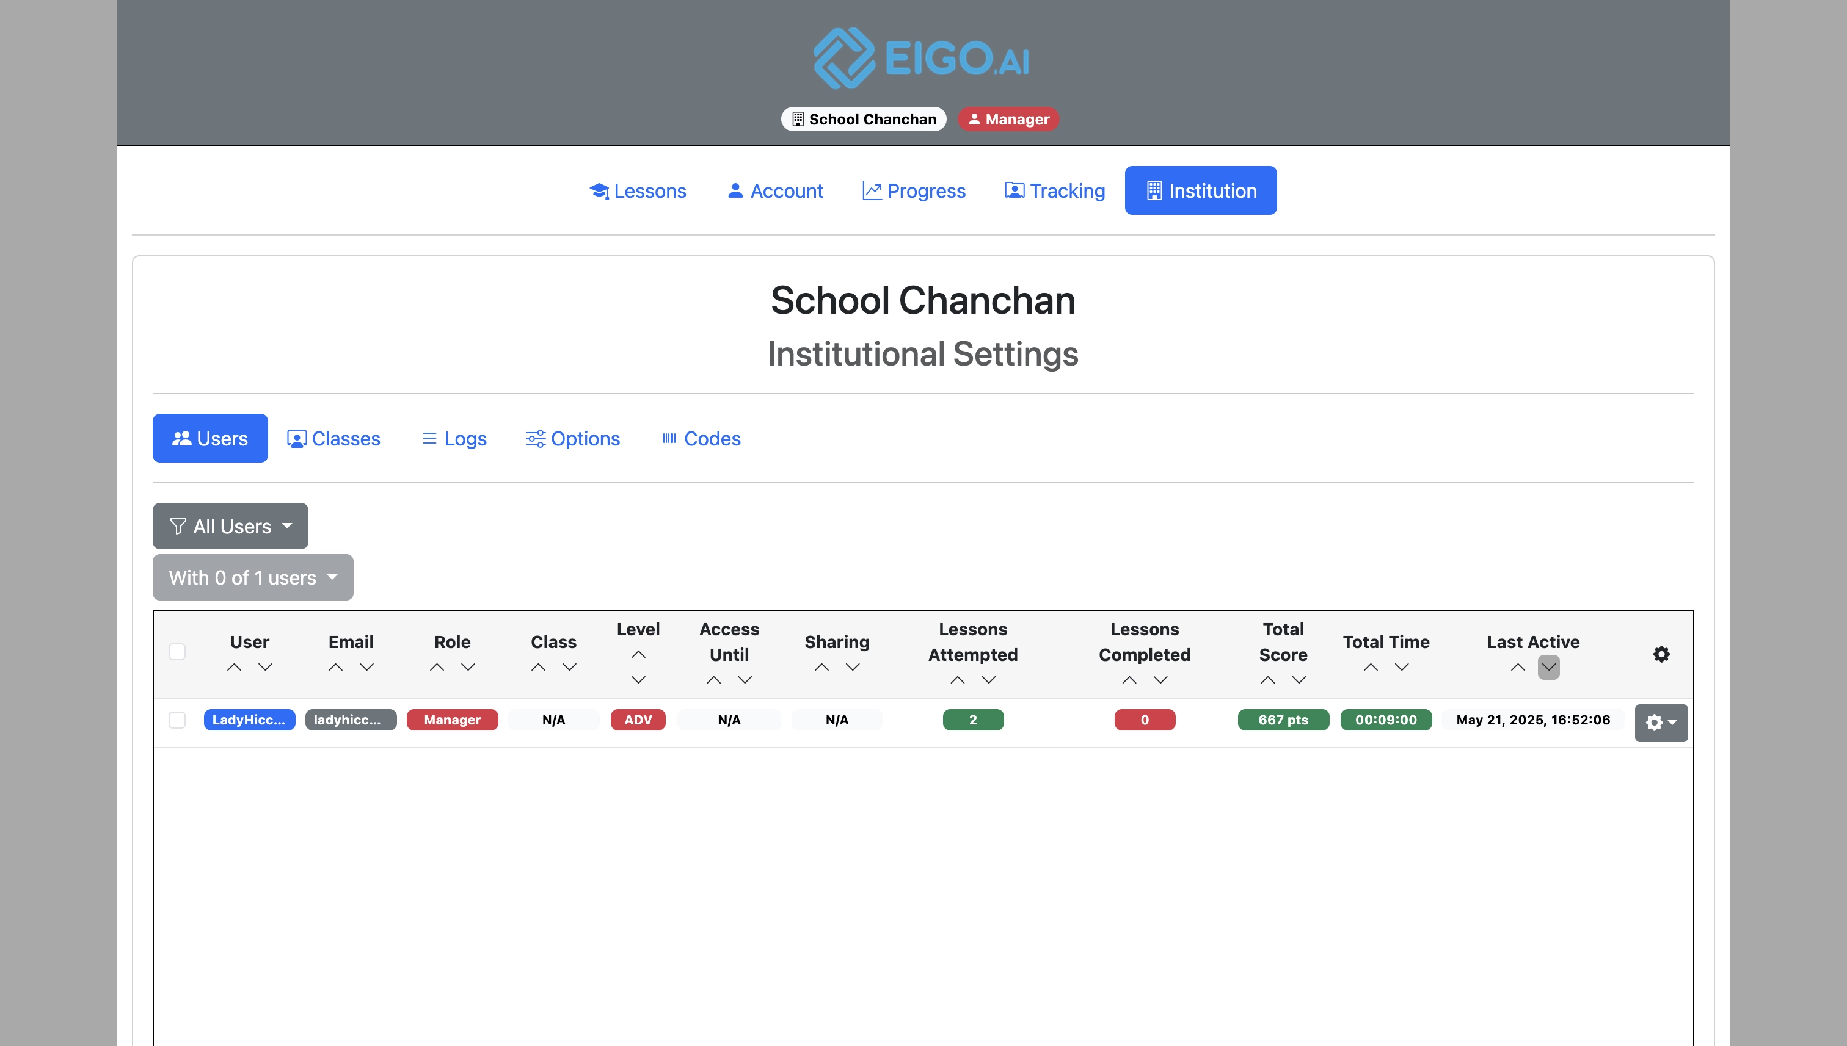
Task: Sort Lessons Completed ascending
Action: coord(1129,680)
